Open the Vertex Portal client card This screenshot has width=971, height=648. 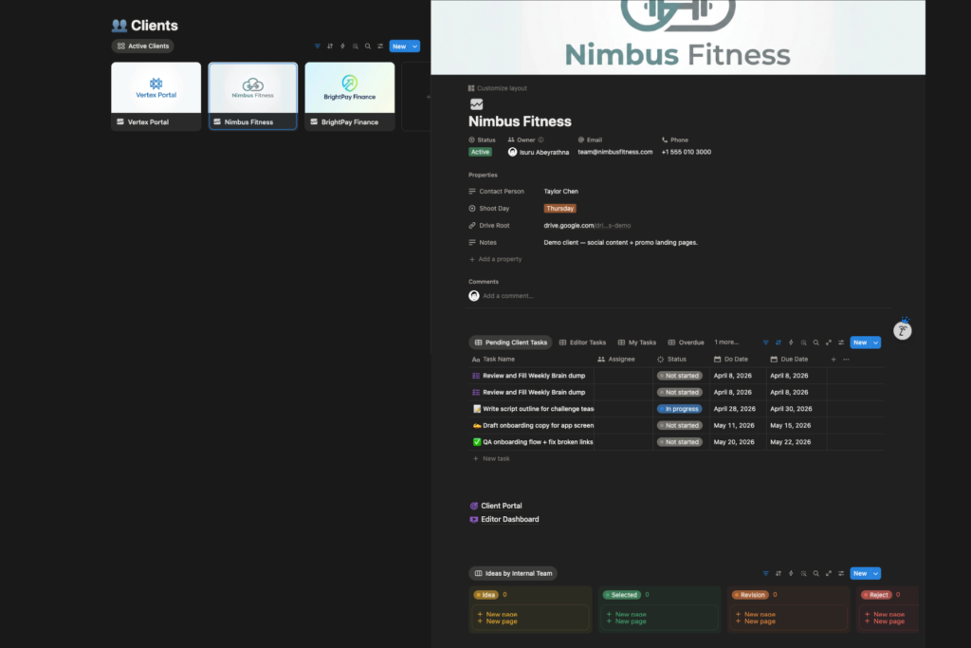pyautogui.click(x=156, y=96)
